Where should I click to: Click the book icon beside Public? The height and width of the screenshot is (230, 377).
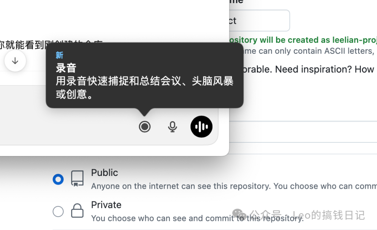tap(77, 179)
